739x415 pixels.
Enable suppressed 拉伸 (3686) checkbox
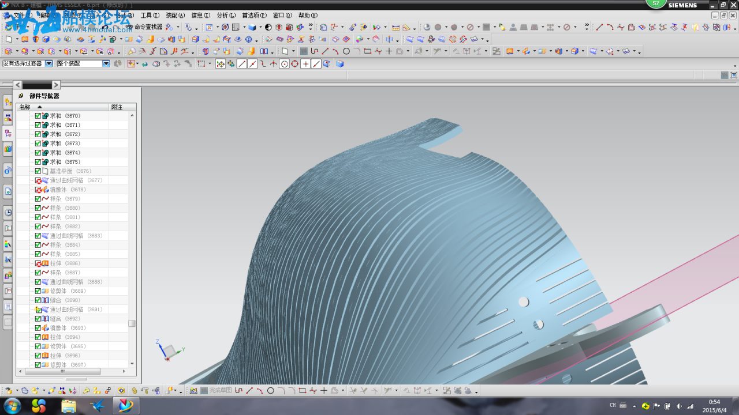pyautogui.click(x=38, y=263)
